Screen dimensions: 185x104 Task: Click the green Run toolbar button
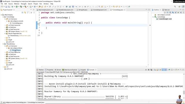(17, 7)
